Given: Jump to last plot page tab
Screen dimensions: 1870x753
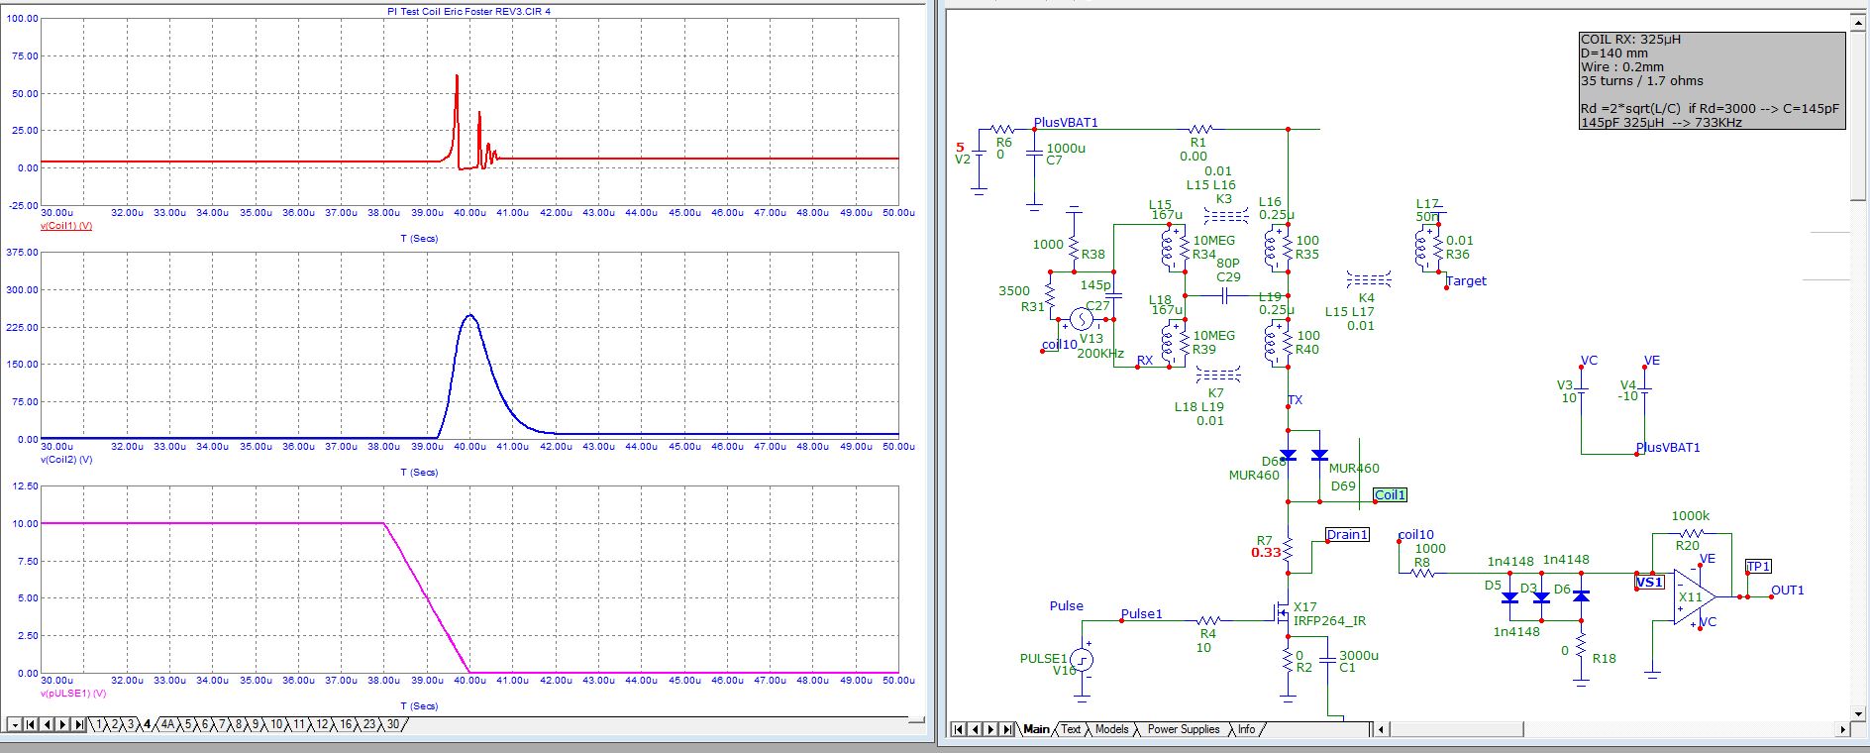Looking at the screenshot, I should pos(79,725).
